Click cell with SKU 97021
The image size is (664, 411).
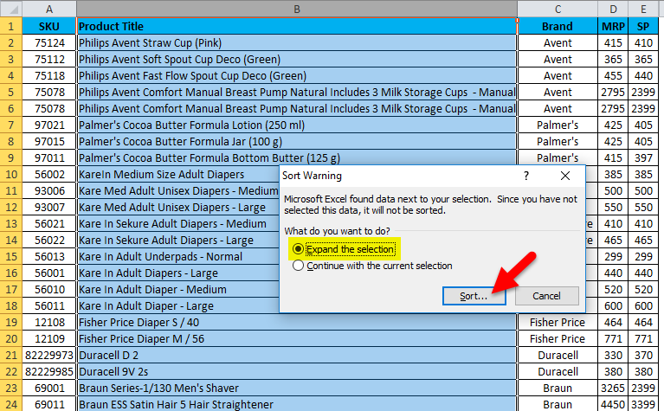pos(49,125)
